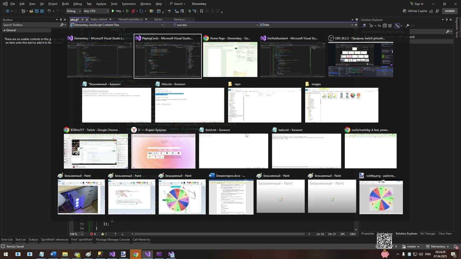461x259 pixels.
Task: Click Sign in at top right
Action: (x=416, y=4)
